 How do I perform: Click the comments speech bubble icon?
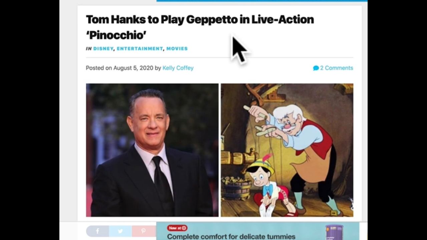(316, 68)
